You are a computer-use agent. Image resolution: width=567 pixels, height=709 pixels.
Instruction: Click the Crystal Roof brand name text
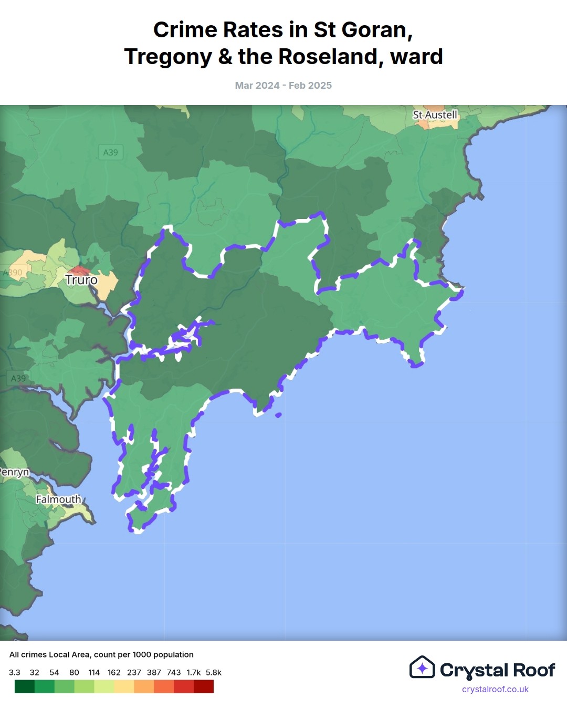[497, 670]
